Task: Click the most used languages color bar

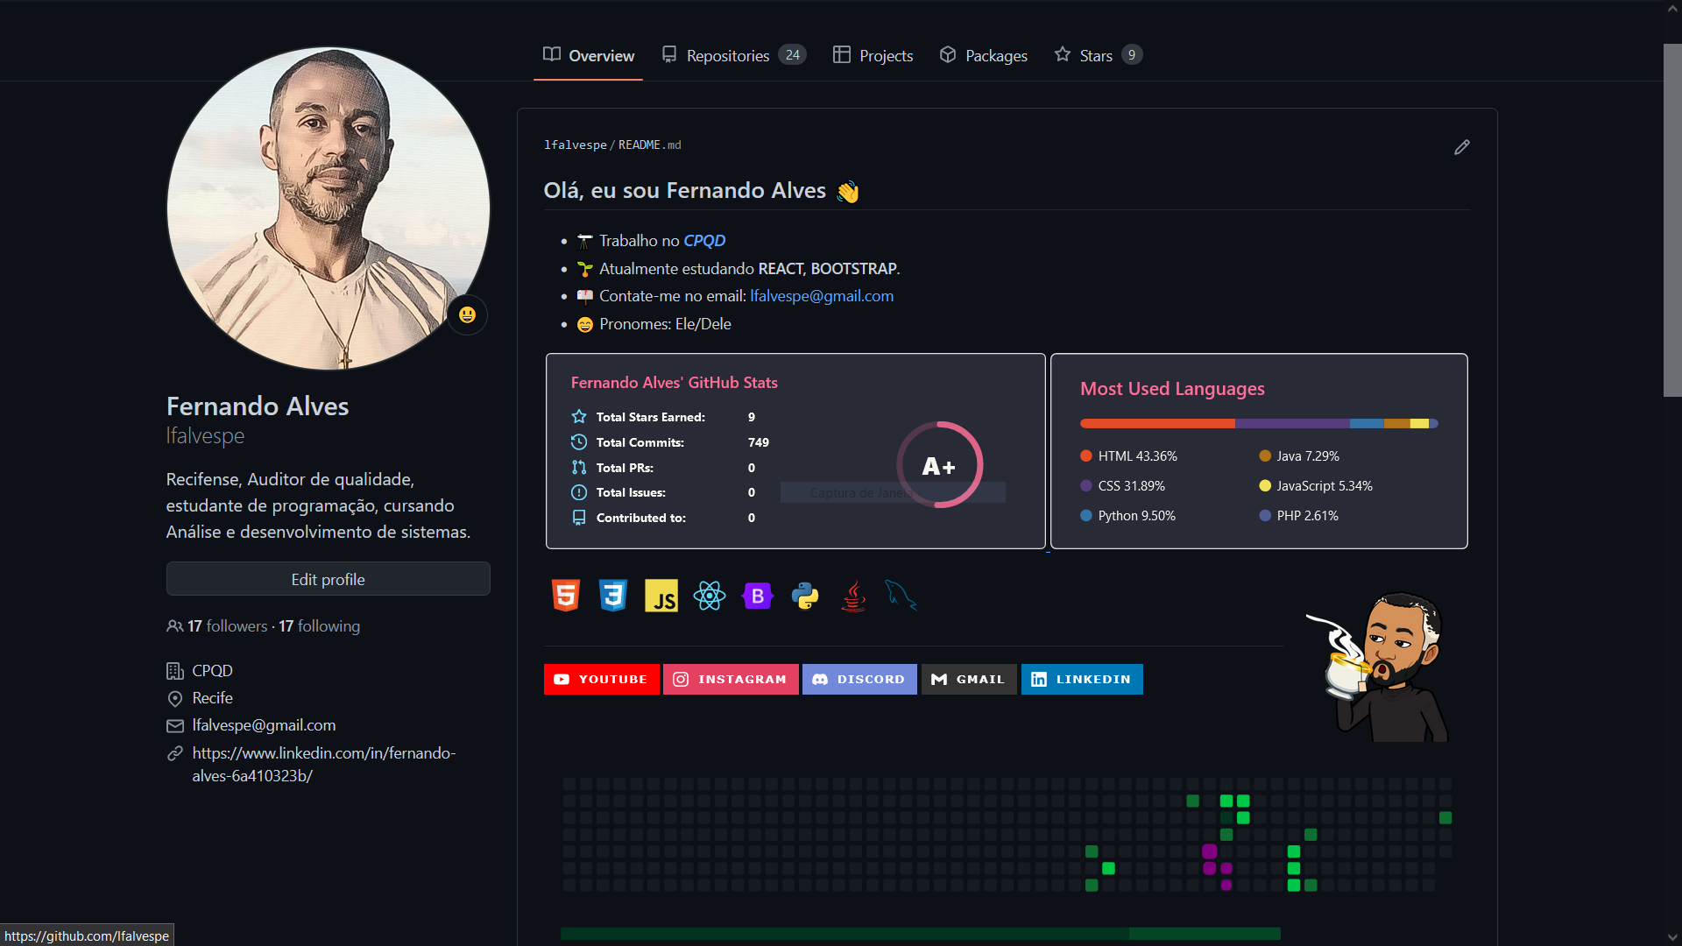Action: pos(1259,424)
